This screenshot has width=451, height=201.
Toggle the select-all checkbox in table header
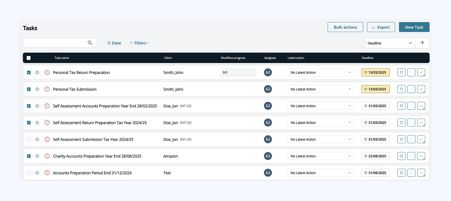click(28, 58)
